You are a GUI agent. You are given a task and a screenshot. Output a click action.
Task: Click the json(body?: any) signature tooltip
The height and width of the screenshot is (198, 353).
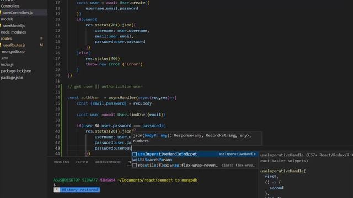[x=196, y=138]
